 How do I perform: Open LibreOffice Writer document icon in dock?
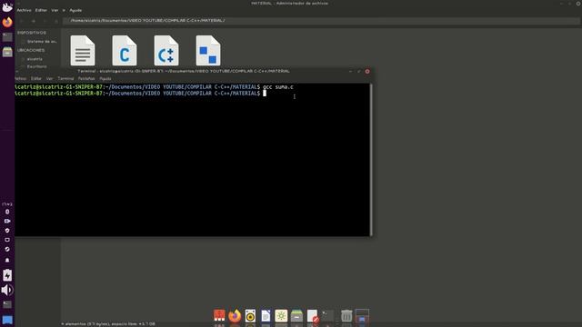(266, 315)
